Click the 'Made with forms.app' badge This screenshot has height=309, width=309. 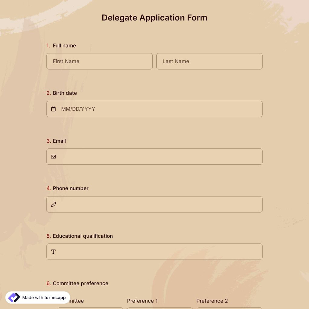pos(37,297)
